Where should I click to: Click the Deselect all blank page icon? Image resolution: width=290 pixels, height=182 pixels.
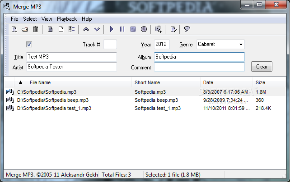61,29
